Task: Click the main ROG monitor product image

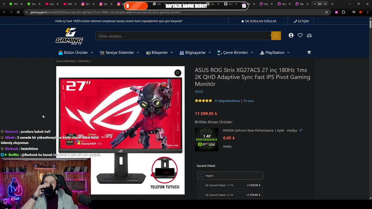Action: click(120, 130)
